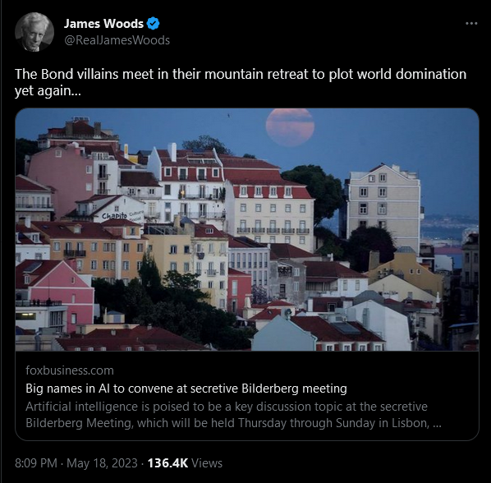
Task: Click the 8:09 PM timestamp
Action: 36,463
